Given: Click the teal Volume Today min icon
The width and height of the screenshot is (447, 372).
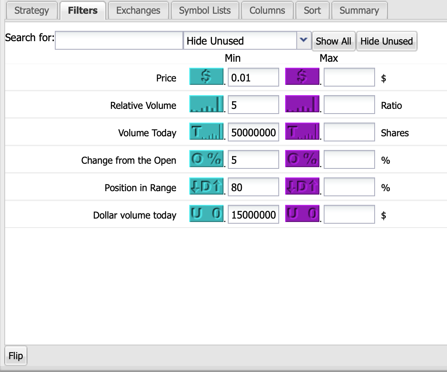Looking at the screenshot, I should tap(206, 132).
